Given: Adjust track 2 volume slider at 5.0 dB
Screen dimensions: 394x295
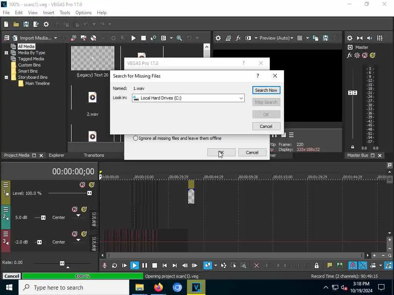Looking at the screenshot, I should click(43, 217).
